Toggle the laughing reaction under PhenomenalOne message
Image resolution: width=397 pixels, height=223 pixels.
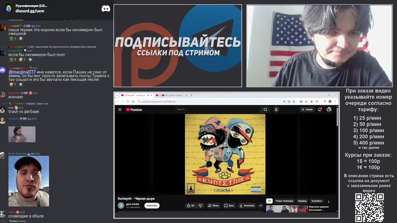[13, 84]
